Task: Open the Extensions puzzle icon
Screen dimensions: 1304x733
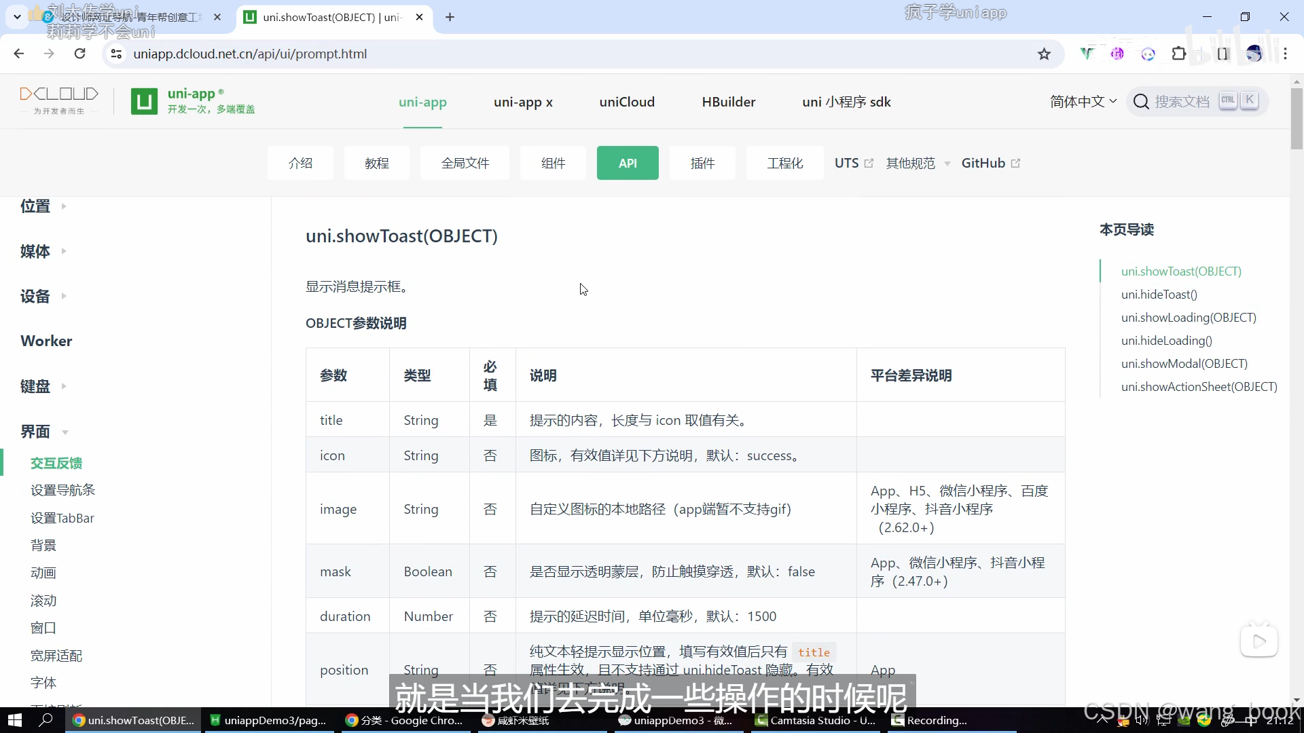Action: (1179, 54)
